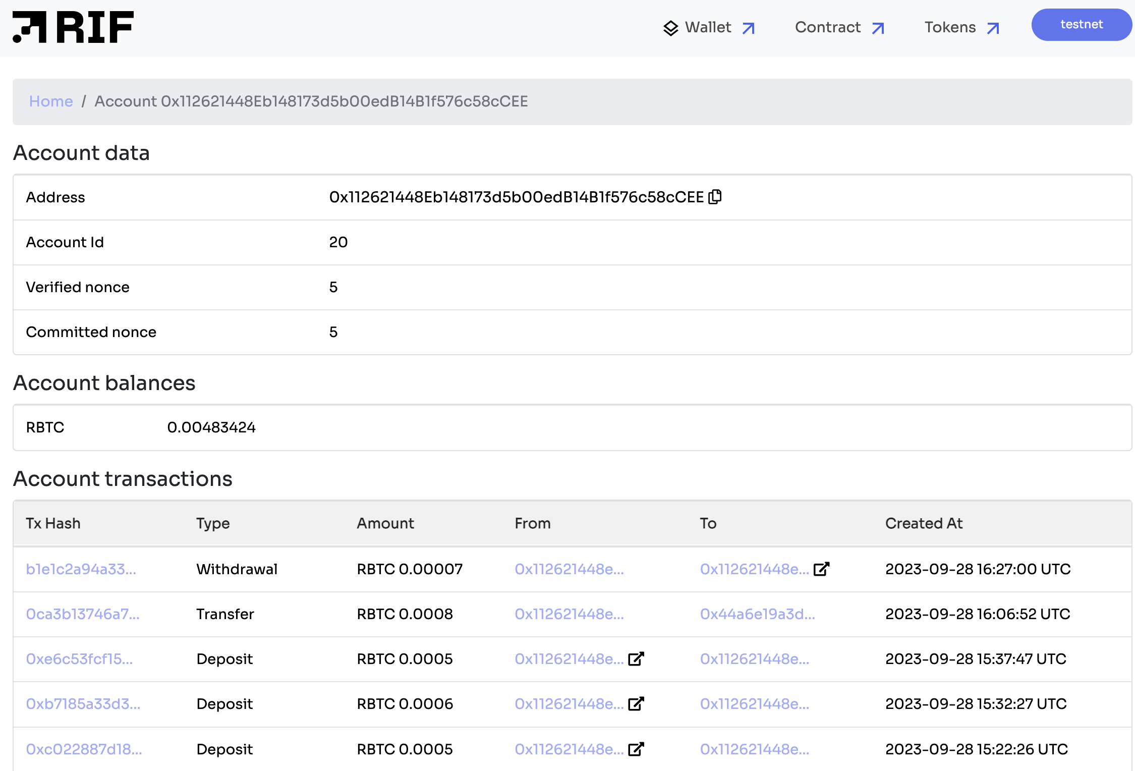Click the arrow icon next to Wallet

point(749,28)
